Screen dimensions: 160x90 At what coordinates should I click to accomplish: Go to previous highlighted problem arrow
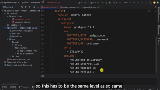coord(152,11)
